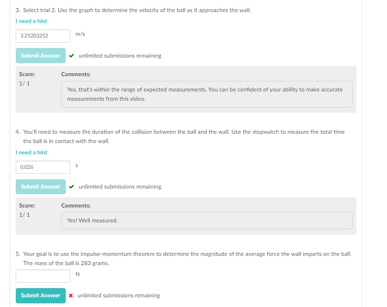Screen dimensions: 387x307
Task: Submit the velocity answer for question 3
Action: [40, 56]
